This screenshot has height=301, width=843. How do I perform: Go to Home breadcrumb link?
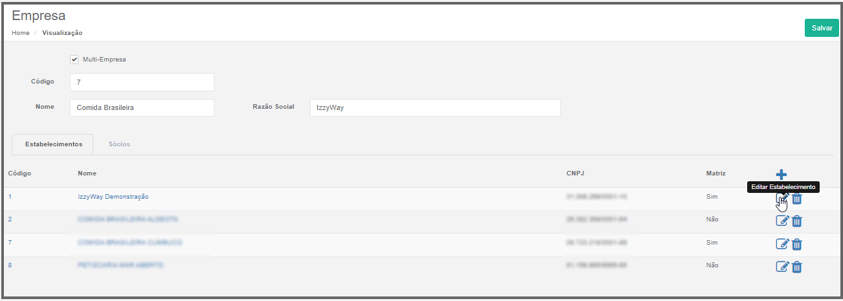pos(20,32)
